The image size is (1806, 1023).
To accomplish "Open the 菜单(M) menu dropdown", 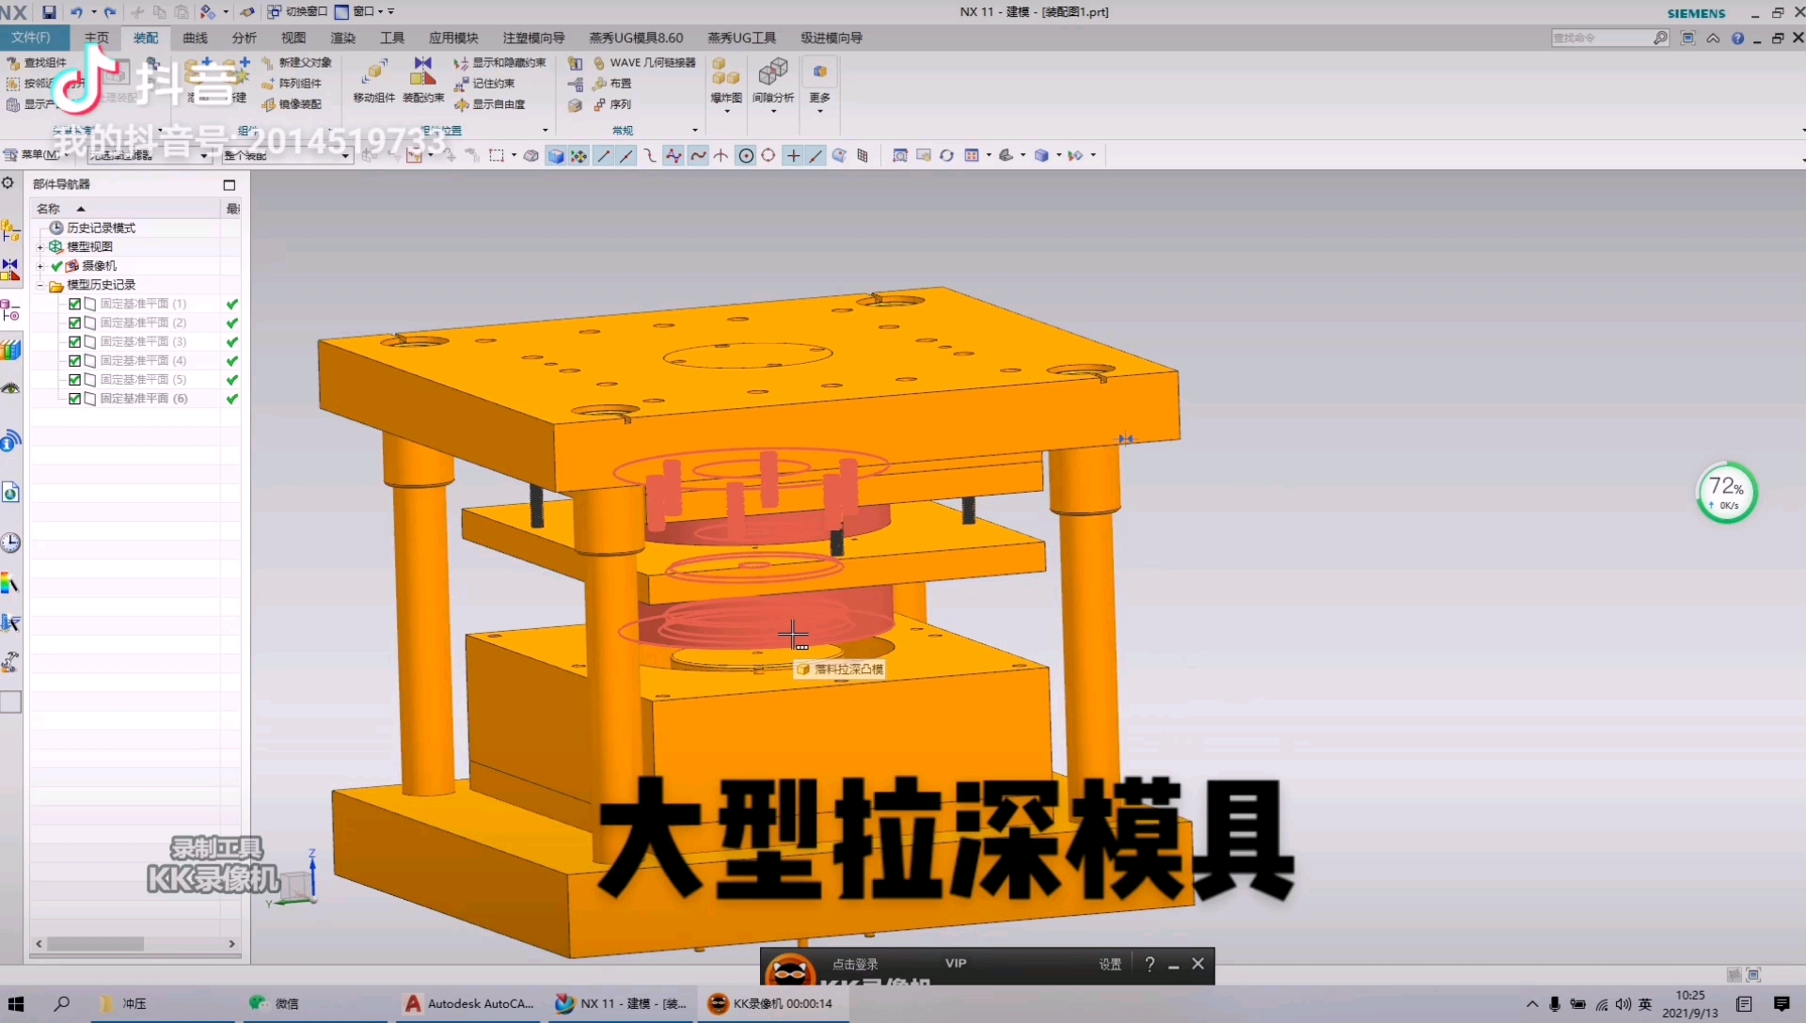I will [35, 155].
